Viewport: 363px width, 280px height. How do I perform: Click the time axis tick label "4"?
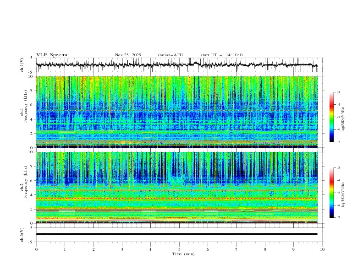click(x=150, y=249)
